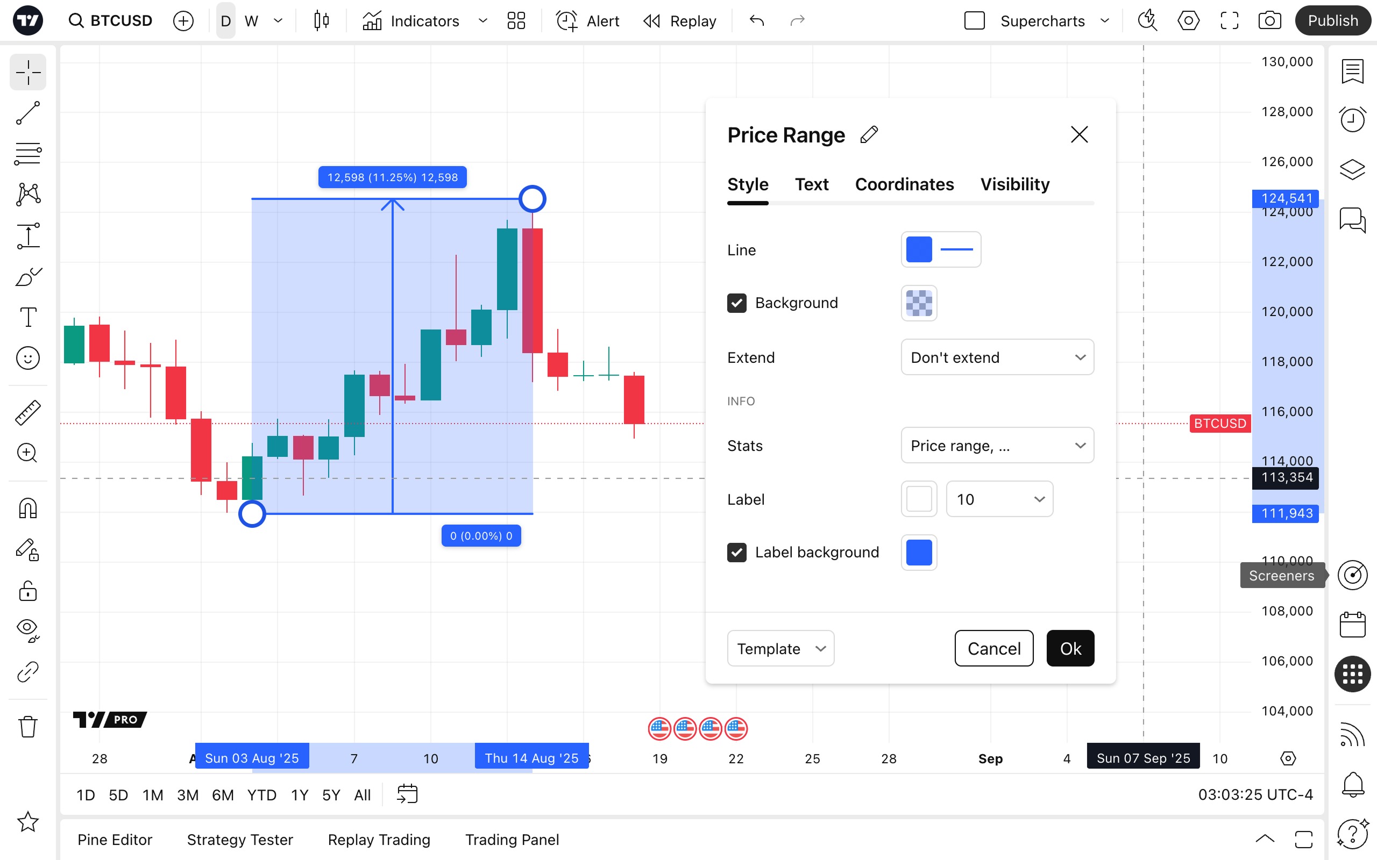Activate the magnet mode icon

coord(28,508)
